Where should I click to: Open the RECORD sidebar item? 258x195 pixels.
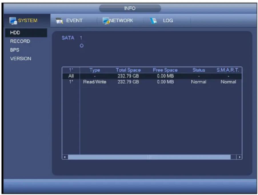coord(20,41)
